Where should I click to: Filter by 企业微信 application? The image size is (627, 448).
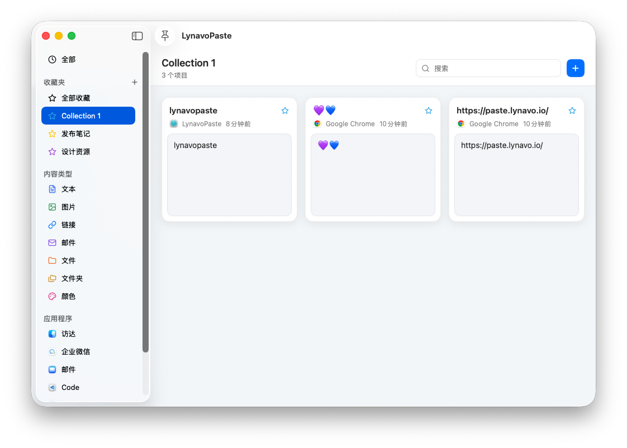(x=88, y=352)
